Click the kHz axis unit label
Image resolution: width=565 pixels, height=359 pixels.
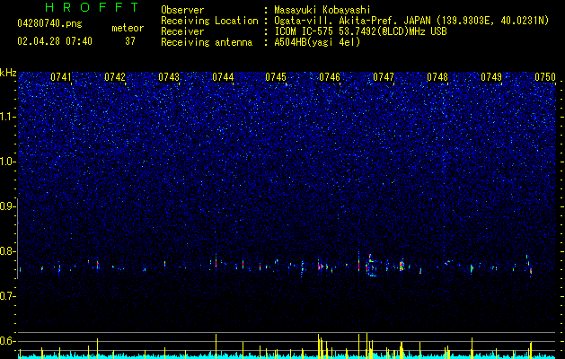[x=8, y=73]
